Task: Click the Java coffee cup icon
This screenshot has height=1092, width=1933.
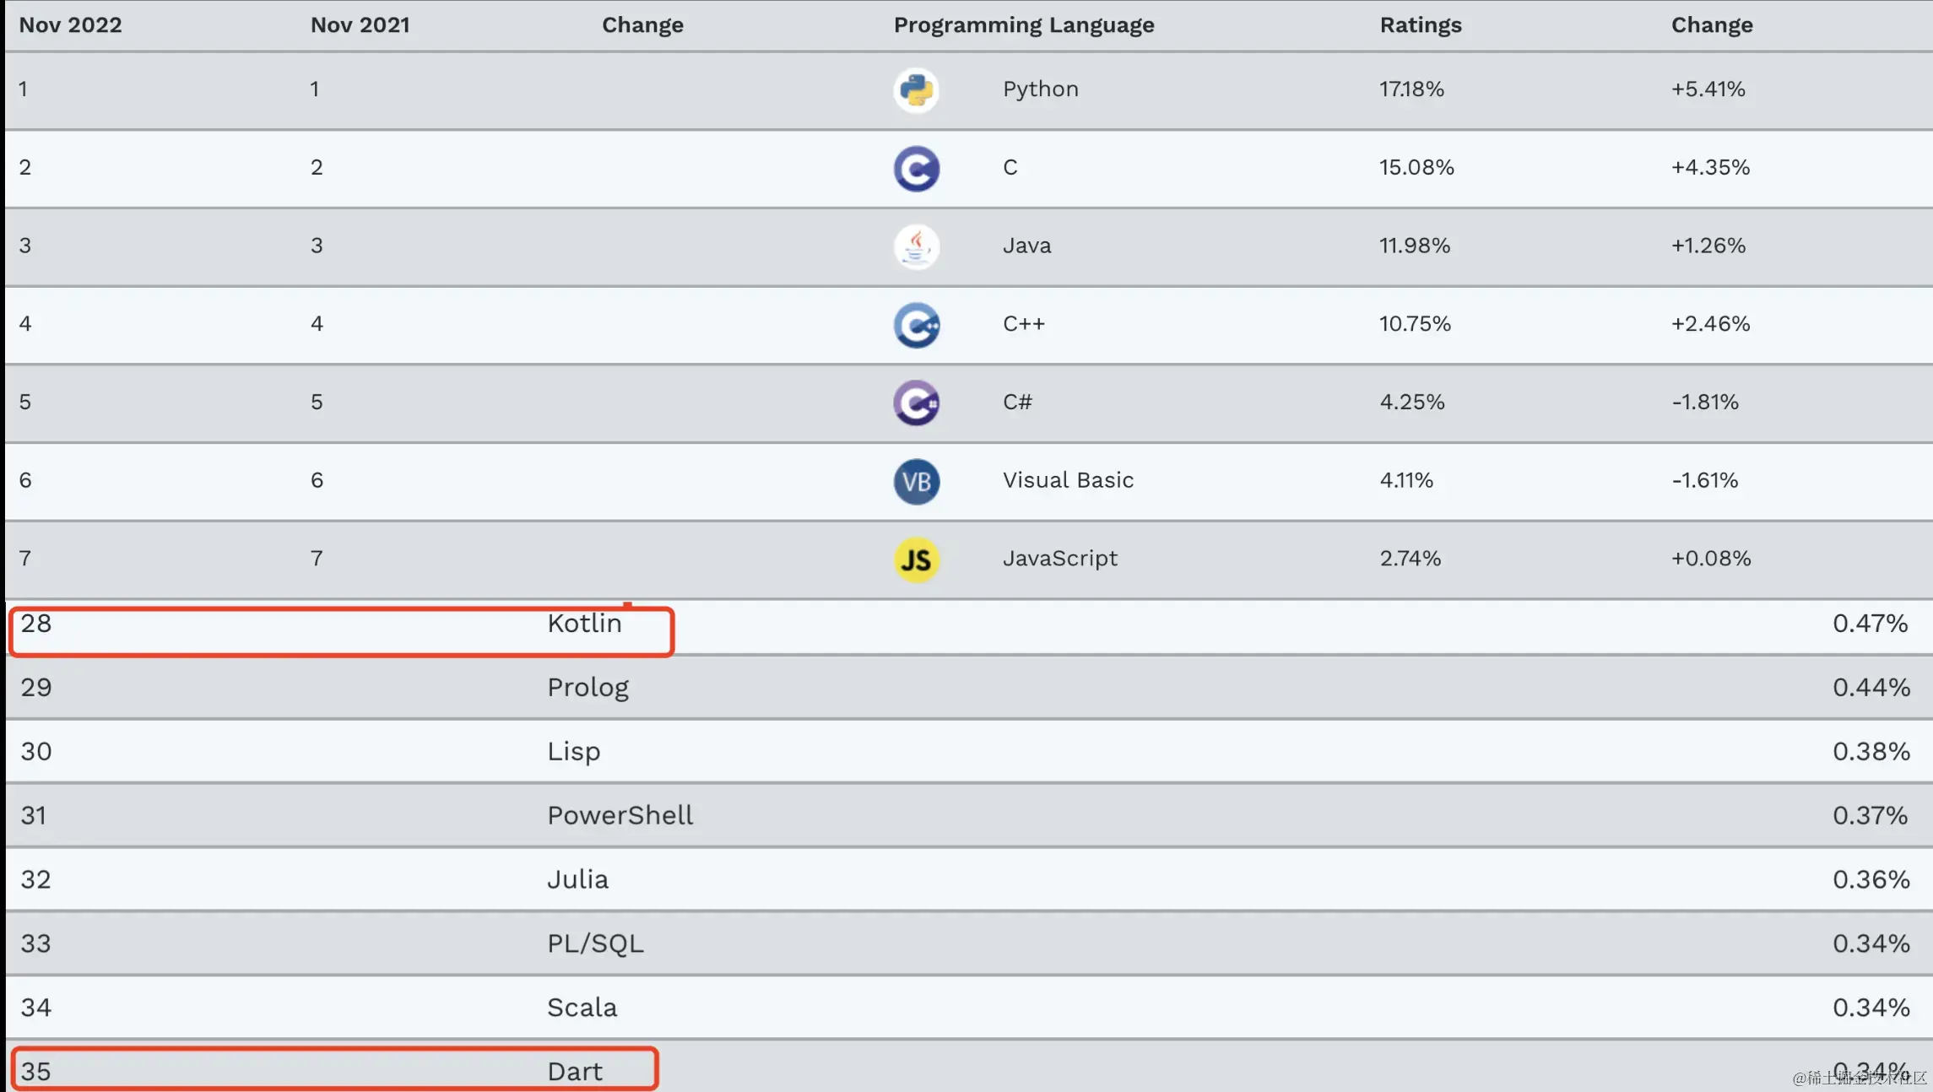Action: (916, 246)
